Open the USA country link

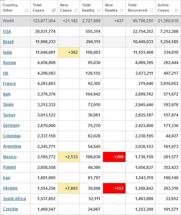(x=7, y=32)
